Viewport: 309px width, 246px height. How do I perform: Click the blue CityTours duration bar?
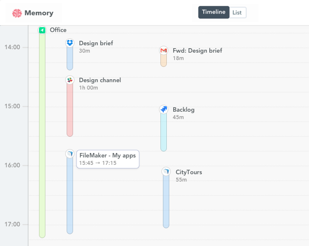(166, 202)
